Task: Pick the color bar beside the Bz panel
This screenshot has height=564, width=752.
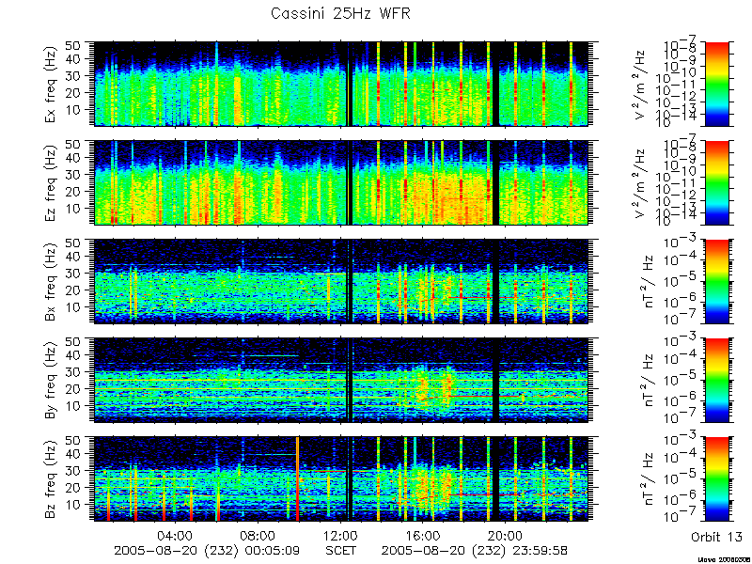Action: (717, 479)
